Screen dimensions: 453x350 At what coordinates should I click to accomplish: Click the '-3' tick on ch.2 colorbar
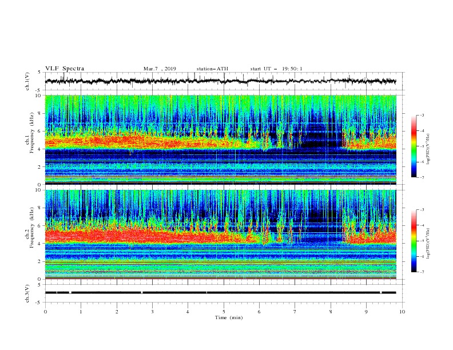pyautogui.click(x=422, y=210)
